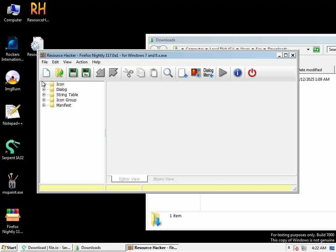This screenshot has width=336, height=252.
Task: Select the Manifest folder in tree
Action: (64, 105)
